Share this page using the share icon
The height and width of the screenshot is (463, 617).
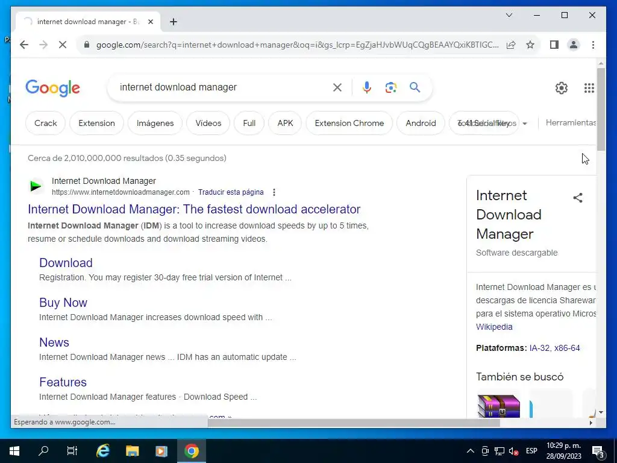click(x=511, y=45)
